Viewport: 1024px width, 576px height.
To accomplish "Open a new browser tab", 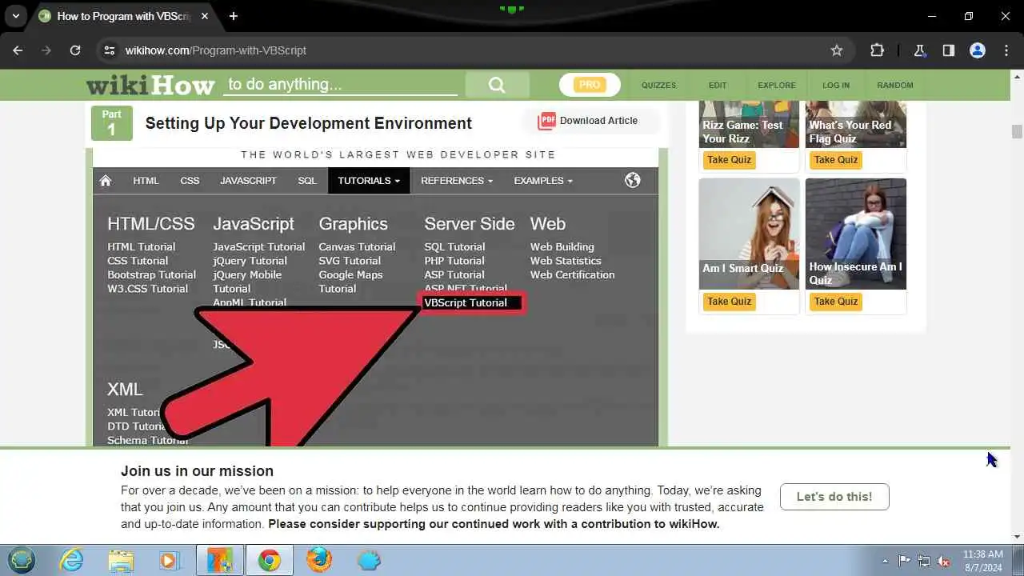I will tap(234, 16).
